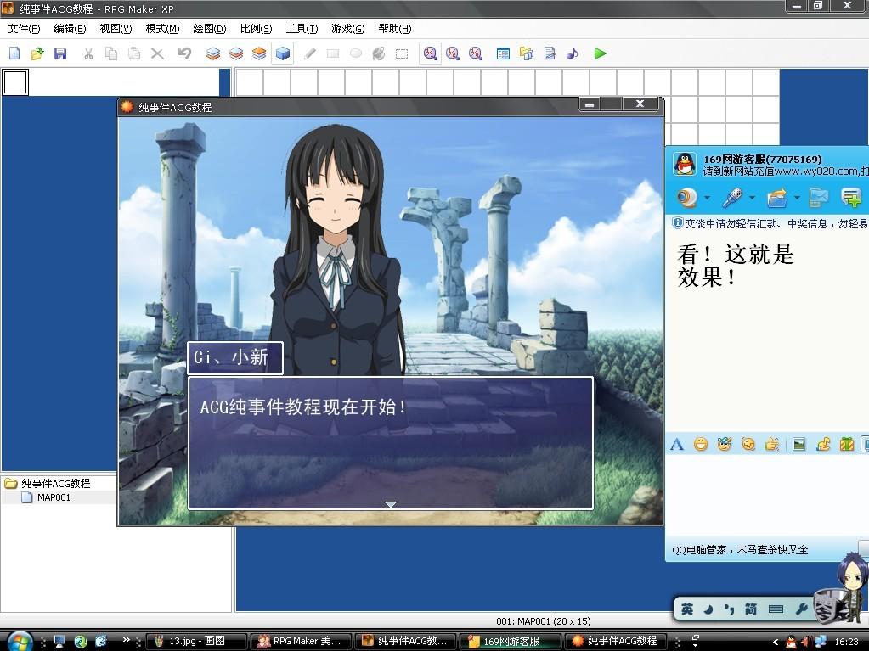
Task: Select the Ellipse drawing tool
Action: point(356,53)
